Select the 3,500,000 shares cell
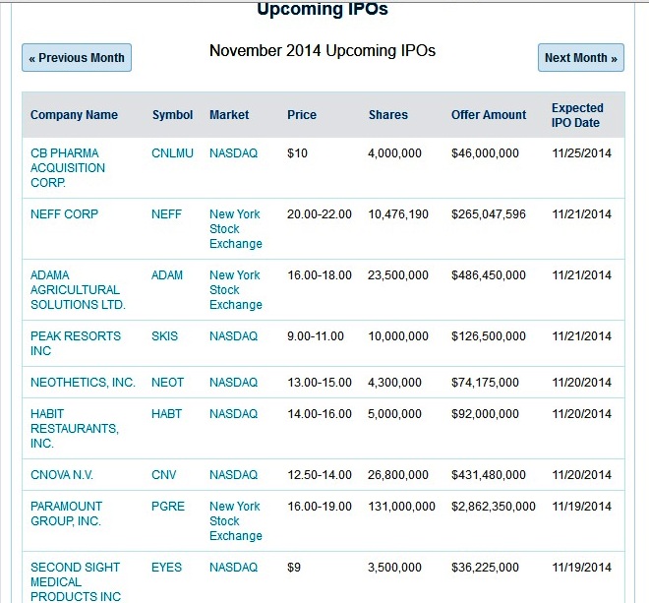Image resolution: width=649 pixels, height=603 pixels. coord(394,567)
